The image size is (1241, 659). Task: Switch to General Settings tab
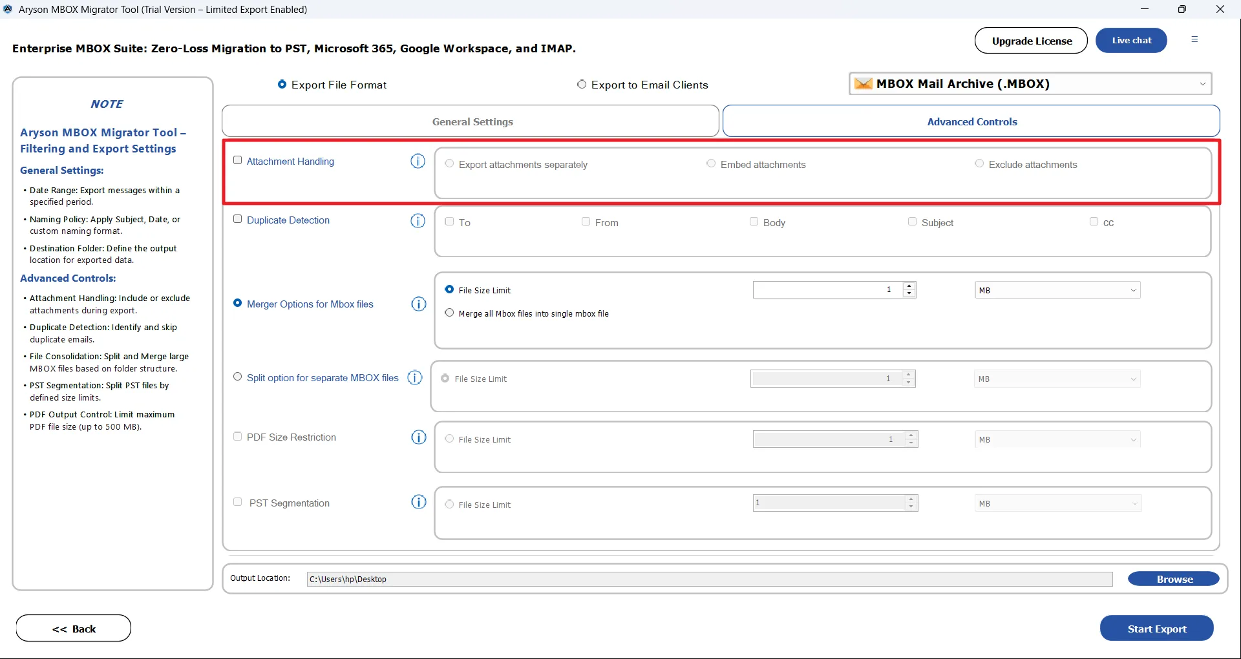pos(471,121)
